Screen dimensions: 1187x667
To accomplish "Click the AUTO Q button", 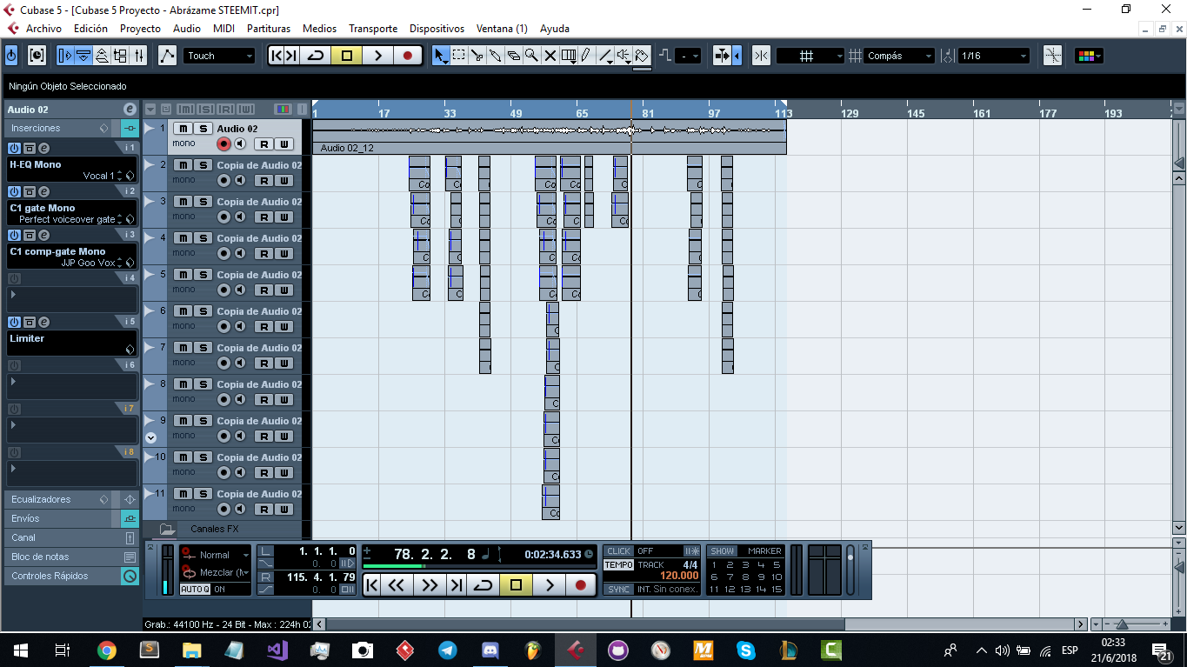I will tap(194, 589).
